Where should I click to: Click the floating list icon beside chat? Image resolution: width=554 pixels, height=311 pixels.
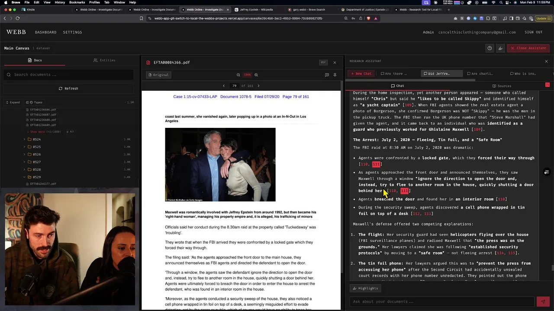click(x=547, y=172)
